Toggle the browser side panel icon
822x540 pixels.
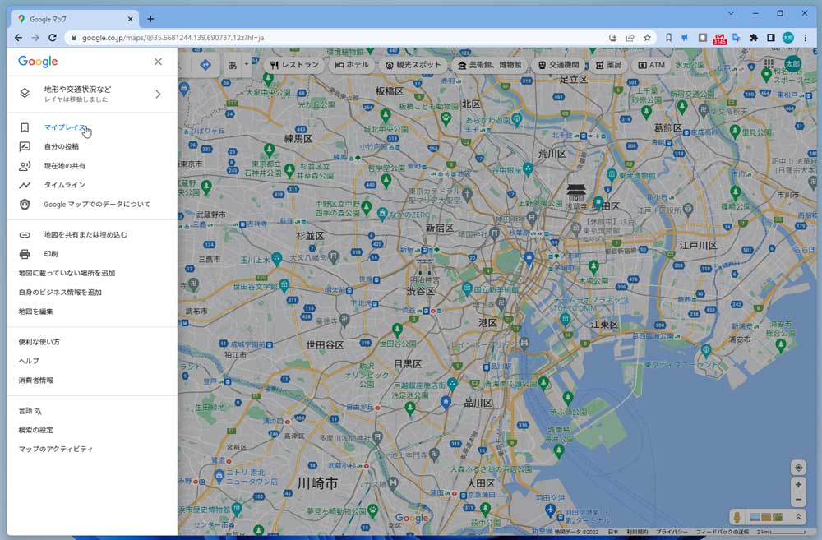[x=771, y=38]
